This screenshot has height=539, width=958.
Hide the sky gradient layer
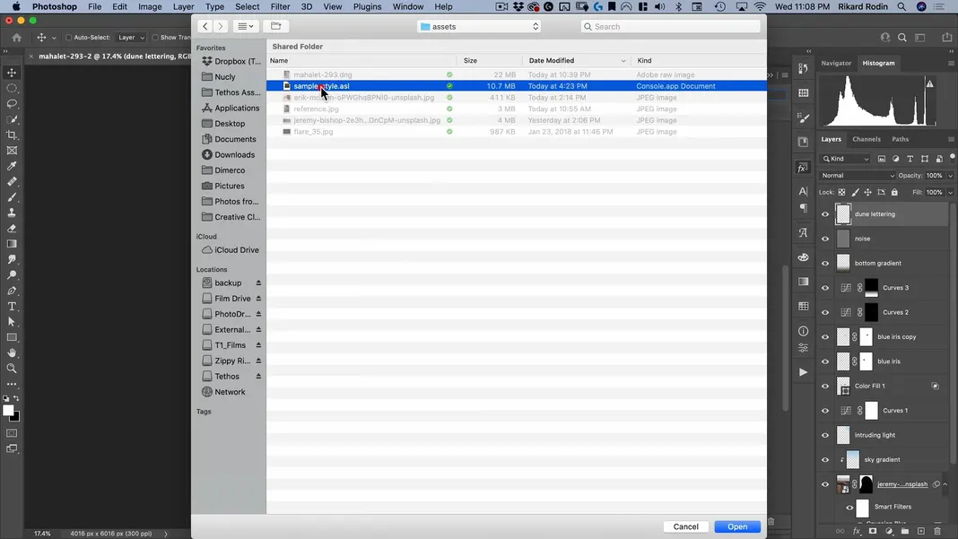(825, 459)
